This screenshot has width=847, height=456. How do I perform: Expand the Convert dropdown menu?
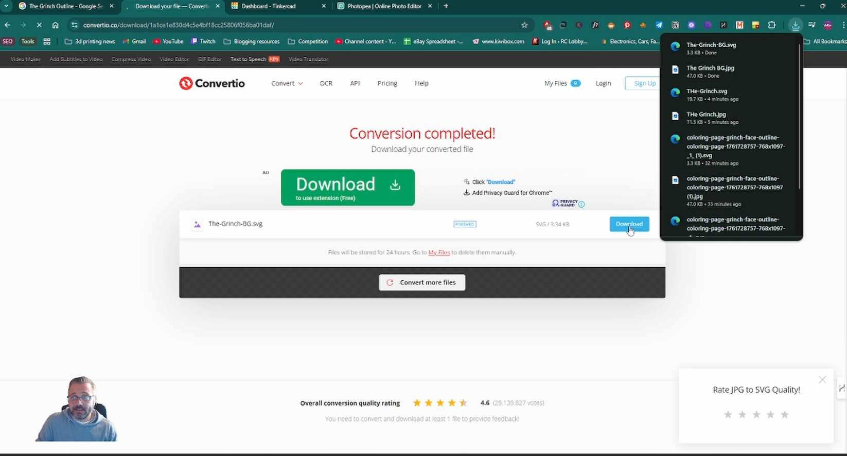[x=287, y=83]
